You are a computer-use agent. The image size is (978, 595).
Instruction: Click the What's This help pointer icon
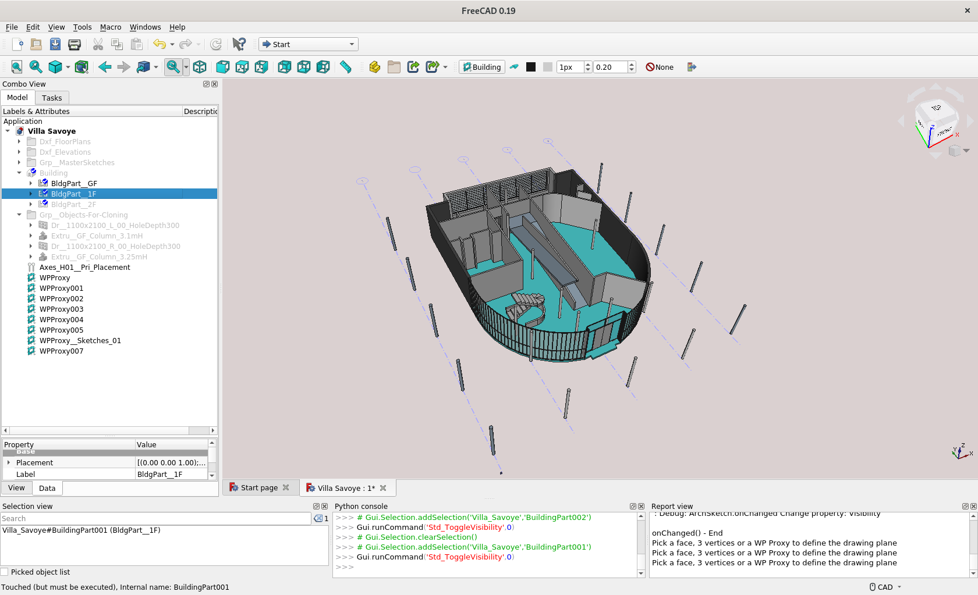tap(239, 44)
